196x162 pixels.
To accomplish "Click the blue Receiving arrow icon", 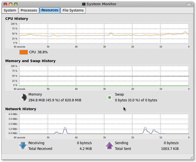I will (x=23, y=146).
